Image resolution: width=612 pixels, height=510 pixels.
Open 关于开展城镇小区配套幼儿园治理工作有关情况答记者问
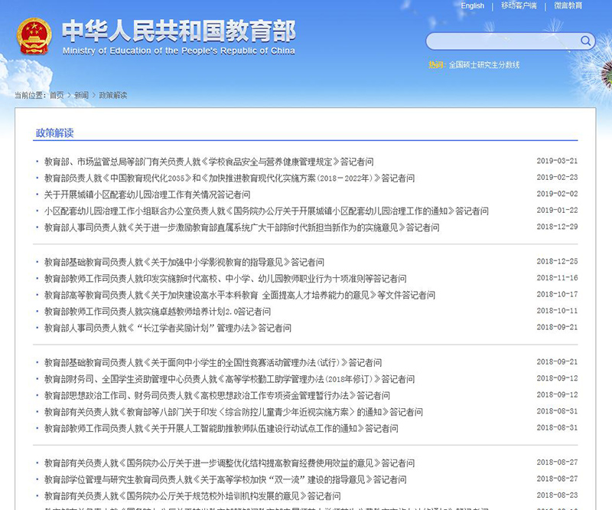tap(147, 195)
